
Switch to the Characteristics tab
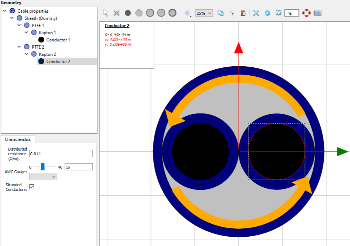coord(18,139)
